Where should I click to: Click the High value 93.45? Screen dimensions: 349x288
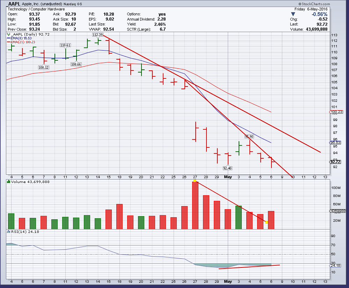[x=35, y=19]
